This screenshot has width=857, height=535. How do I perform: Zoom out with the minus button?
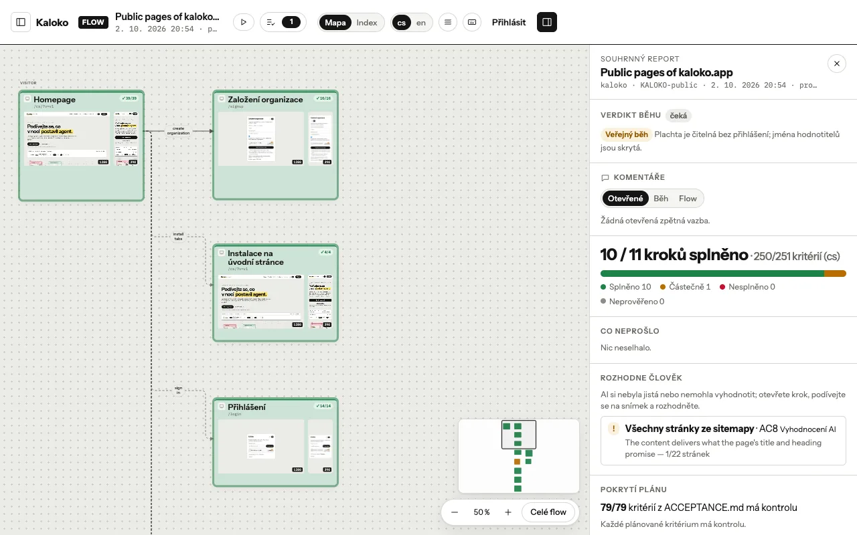click(455, 512)
